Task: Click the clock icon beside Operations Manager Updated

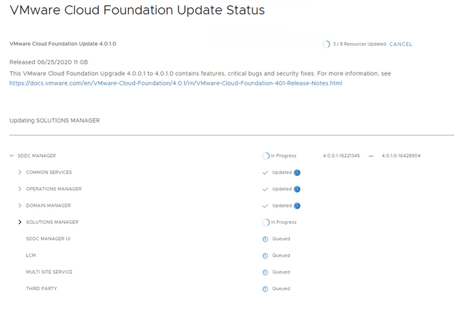Action: 297,189
